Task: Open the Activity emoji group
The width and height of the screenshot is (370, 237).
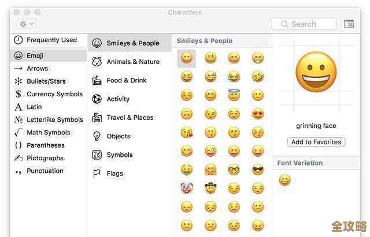Action: coord(118,99)
